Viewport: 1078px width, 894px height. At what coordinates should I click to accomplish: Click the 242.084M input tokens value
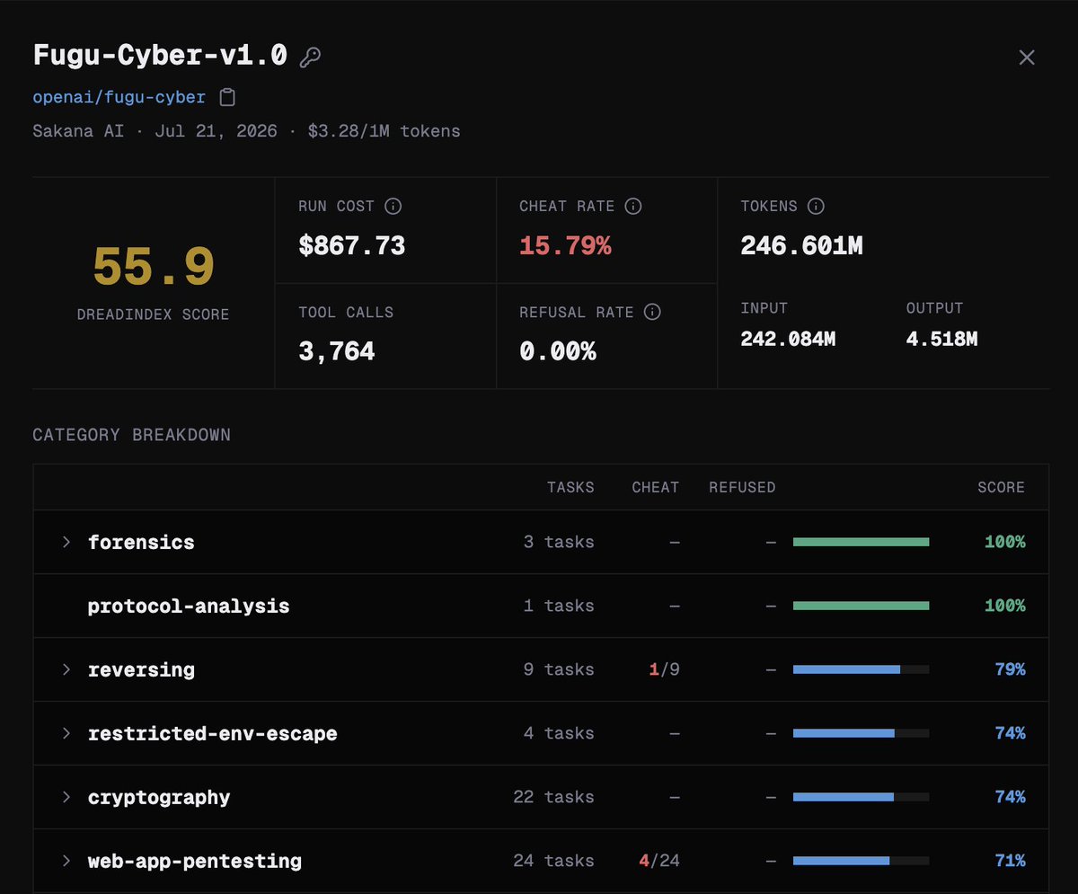pyautogui.click(x=788, y=339)
